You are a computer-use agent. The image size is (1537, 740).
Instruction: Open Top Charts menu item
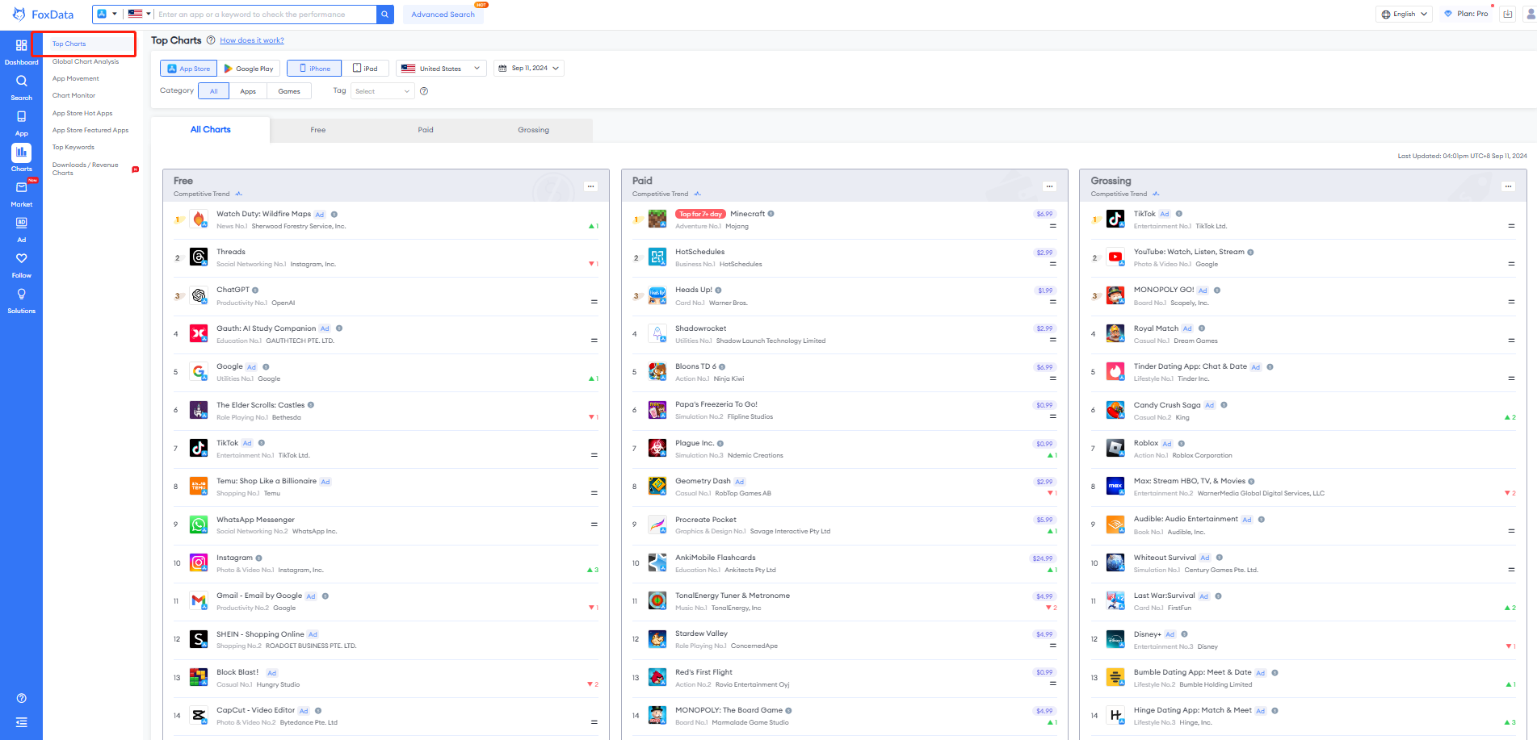69,44
